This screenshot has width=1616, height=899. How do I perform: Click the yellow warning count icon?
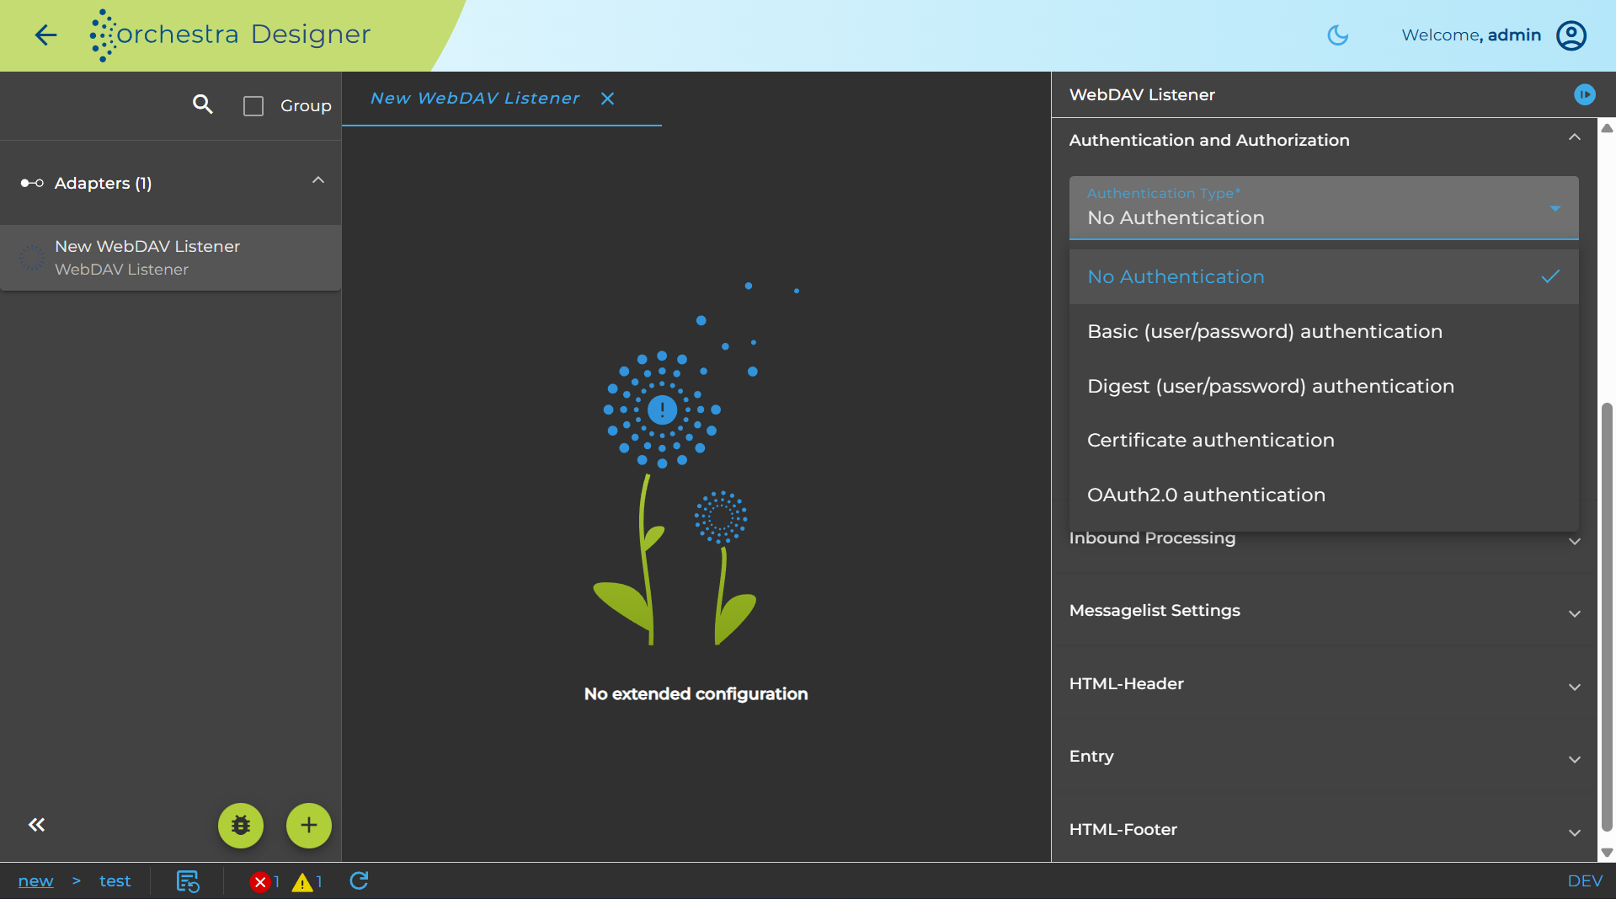(302, 882)
